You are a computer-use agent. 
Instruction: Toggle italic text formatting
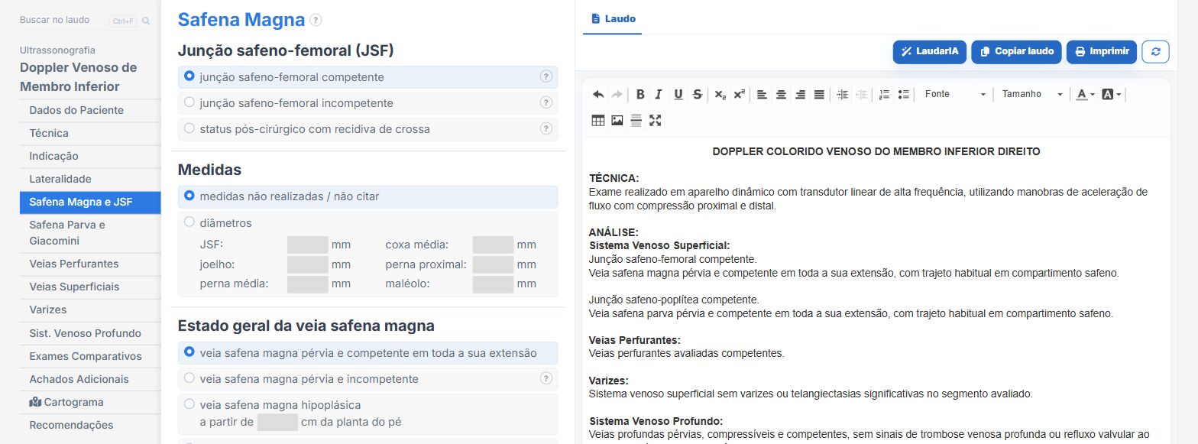pos(659,94)
